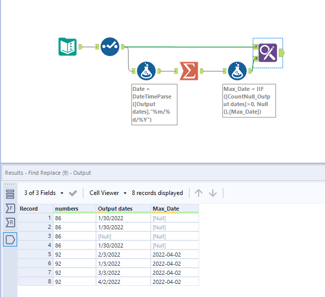Select the 4/2/2022 cell in row 8

[123, 282]
